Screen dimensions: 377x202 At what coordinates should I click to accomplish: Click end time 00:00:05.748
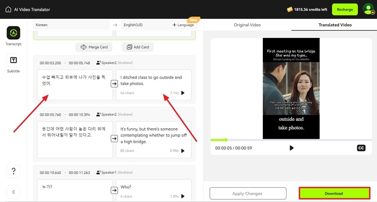click(x=79, y=63)
